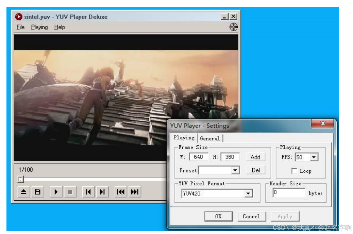353x234 pixels.
Task: Jump to the last frame
Action: pos(135,192)
